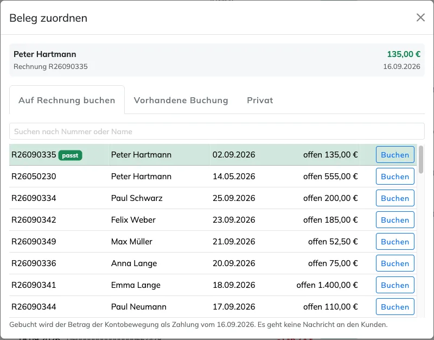Click the name Max Müller

tap(132, 242)
